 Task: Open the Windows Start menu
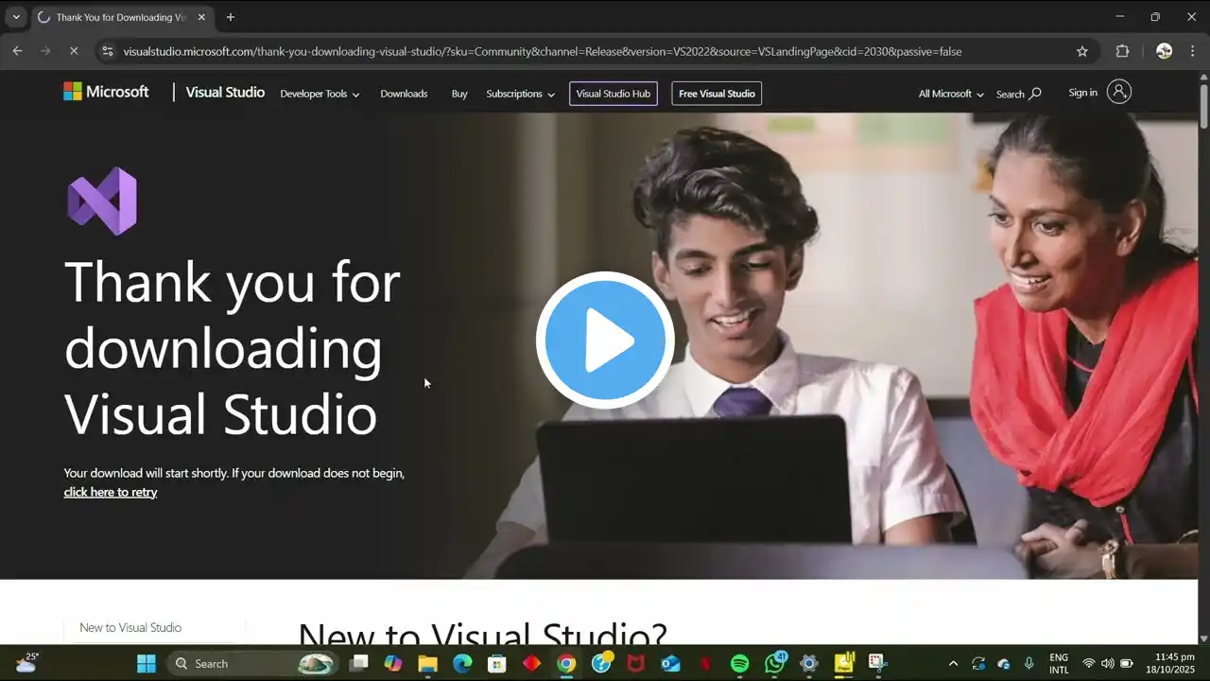[x=147, y=663]
